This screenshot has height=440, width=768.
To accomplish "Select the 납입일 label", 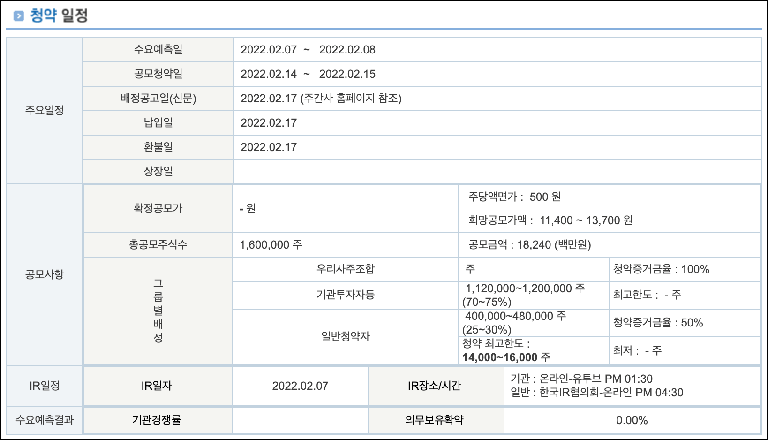I will (x=158, y=122).
